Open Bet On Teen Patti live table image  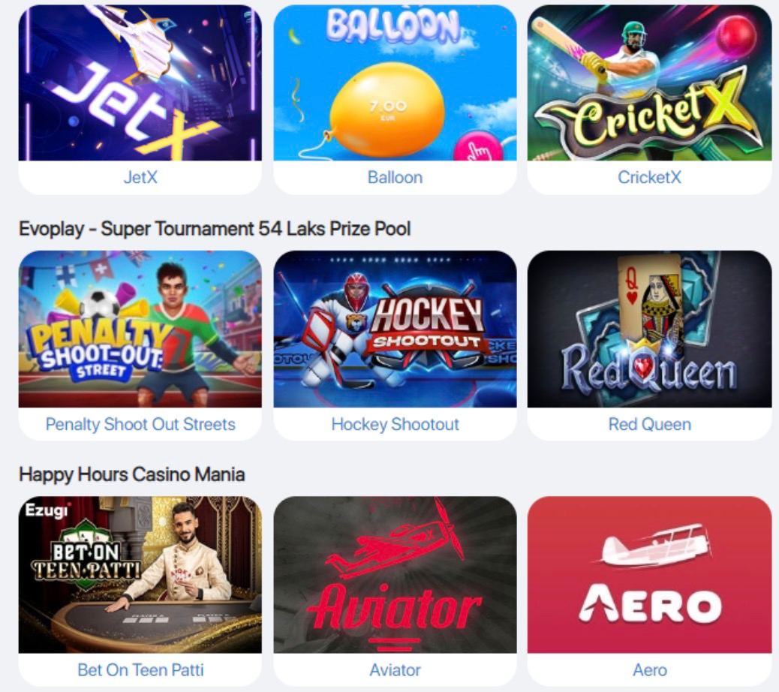click(x=140, y=575)
